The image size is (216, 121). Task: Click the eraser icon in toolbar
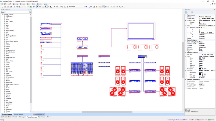96,7
